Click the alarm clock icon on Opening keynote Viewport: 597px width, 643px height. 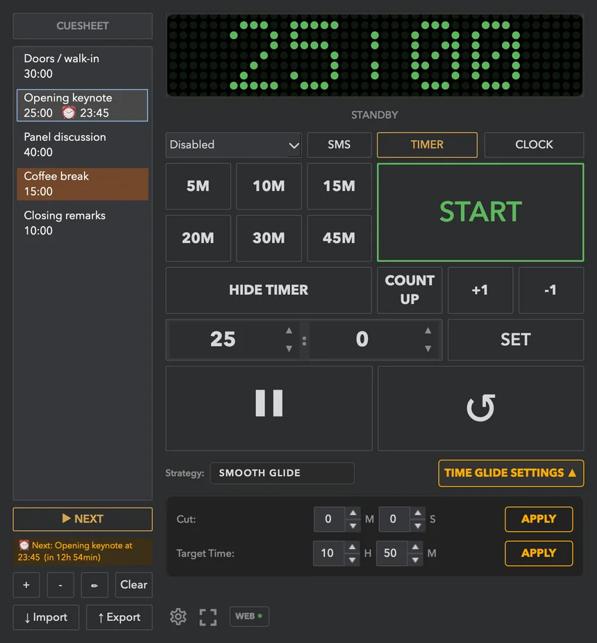[69, 112]
